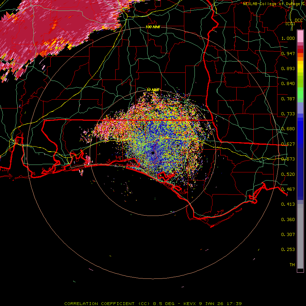Select the 0.947 scale value
The image size is (306, 306).
pyautogui.click(x=288, y=53)
